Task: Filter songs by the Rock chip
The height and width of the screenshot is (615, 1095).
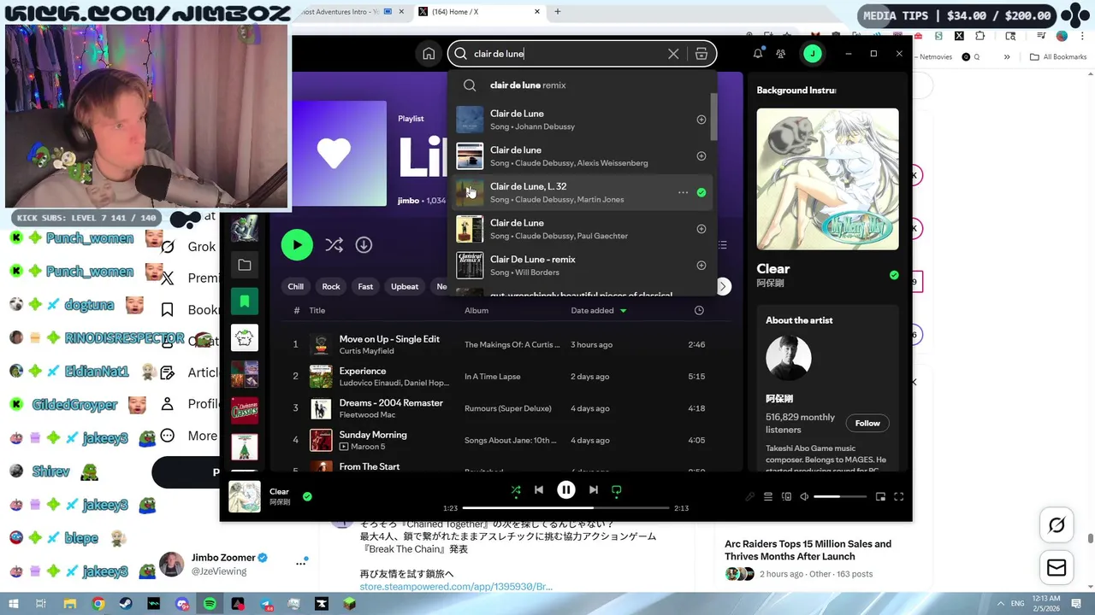Action: 331,287
